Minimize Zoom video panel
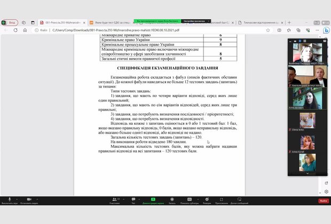The width and height of the screenshot is (331, 224). (x=290, y=41)
